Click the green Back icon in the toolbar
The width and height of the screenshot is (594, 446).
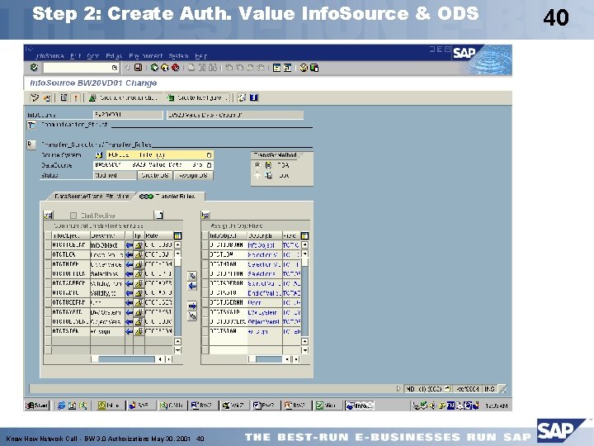click(x=154, y=68)
